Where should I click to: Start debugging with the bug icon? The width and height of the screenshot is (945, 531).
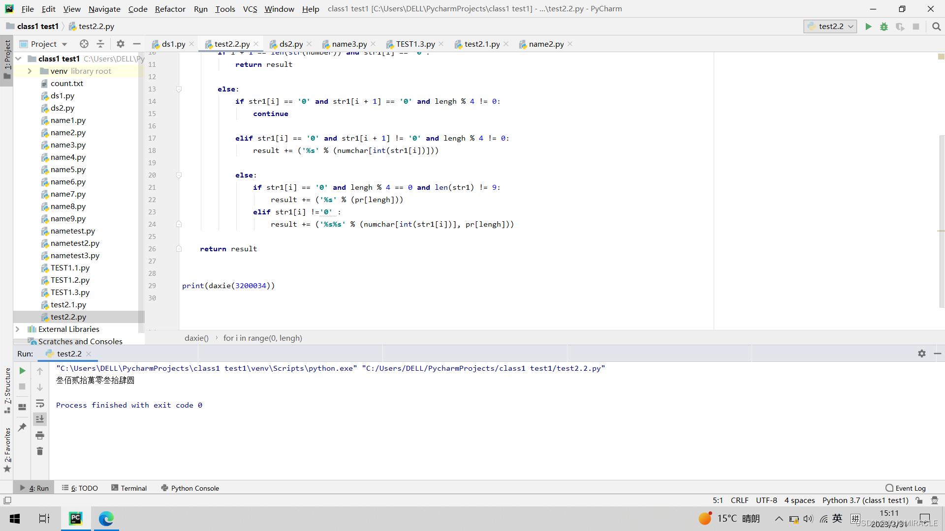coord(884,27)
